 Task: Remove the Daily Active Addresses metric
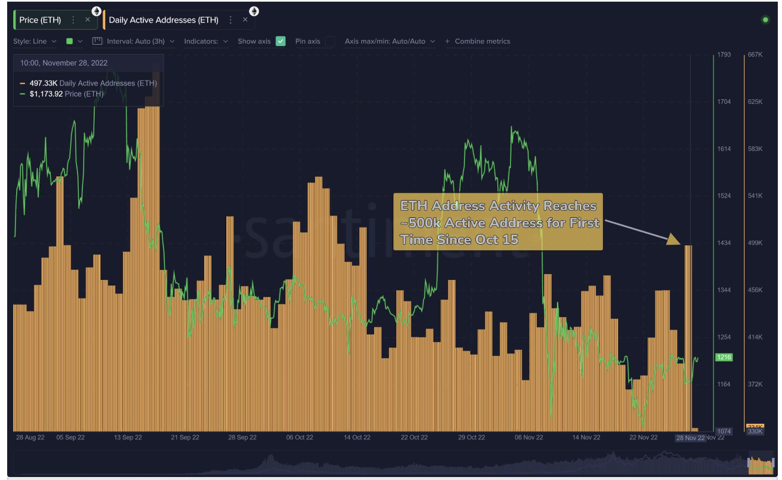pyautogui.click(x=245, y=20)
